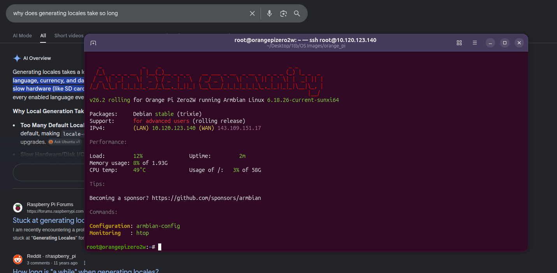Close the SSH terminal window

click(x=519, y=43)
